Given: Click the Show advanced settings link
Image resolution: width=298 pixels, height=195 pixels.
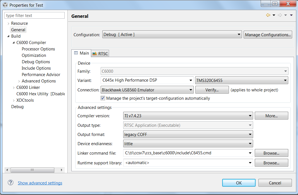Looking at the screenshot, I should click(40, 183).
